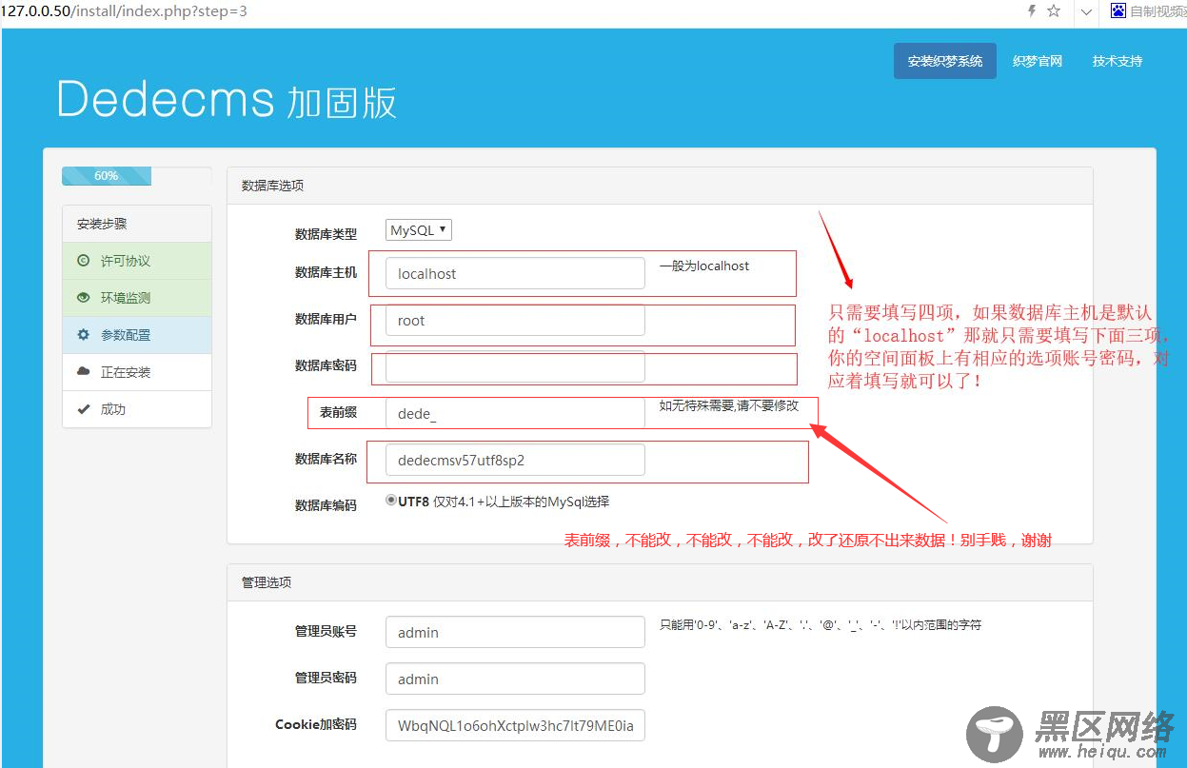Click the lightning bolt icon in address bar

(1032, 10)
